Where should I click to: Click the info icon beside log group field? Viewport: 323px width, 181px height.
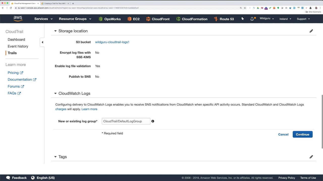tap(153, 121)
